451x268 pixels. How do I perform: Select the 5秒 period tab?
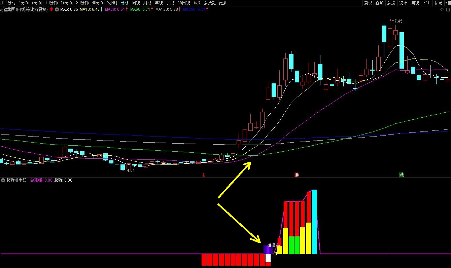197,3
